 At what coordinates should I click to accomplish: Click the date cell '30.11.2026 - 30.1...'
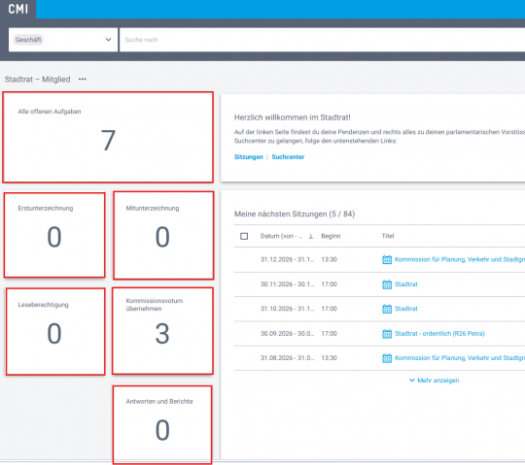pos(287,284)
